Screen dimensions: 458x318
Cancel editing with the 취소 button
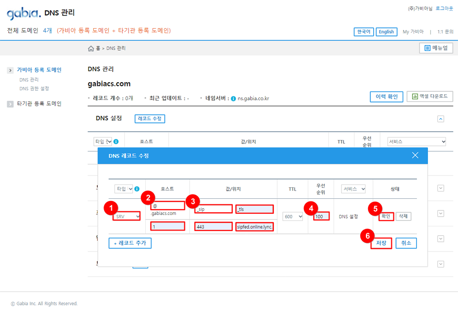[x=406, y=243]
